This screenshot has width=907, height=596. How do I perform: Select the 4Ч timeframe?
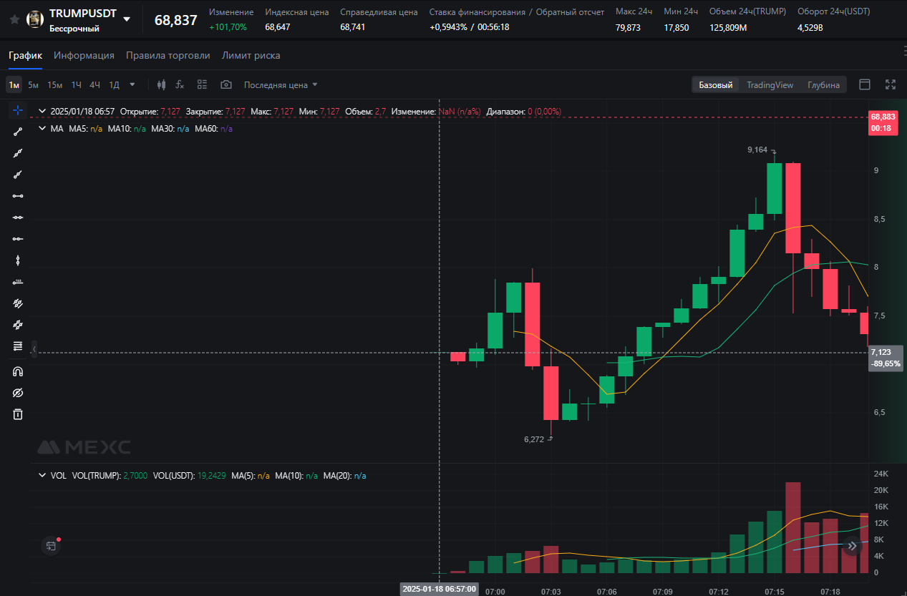pyautogui.click(x=94, y=84)
